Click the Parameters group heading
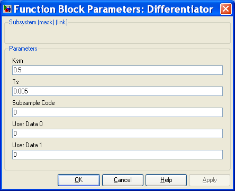 tap(23, 49)
